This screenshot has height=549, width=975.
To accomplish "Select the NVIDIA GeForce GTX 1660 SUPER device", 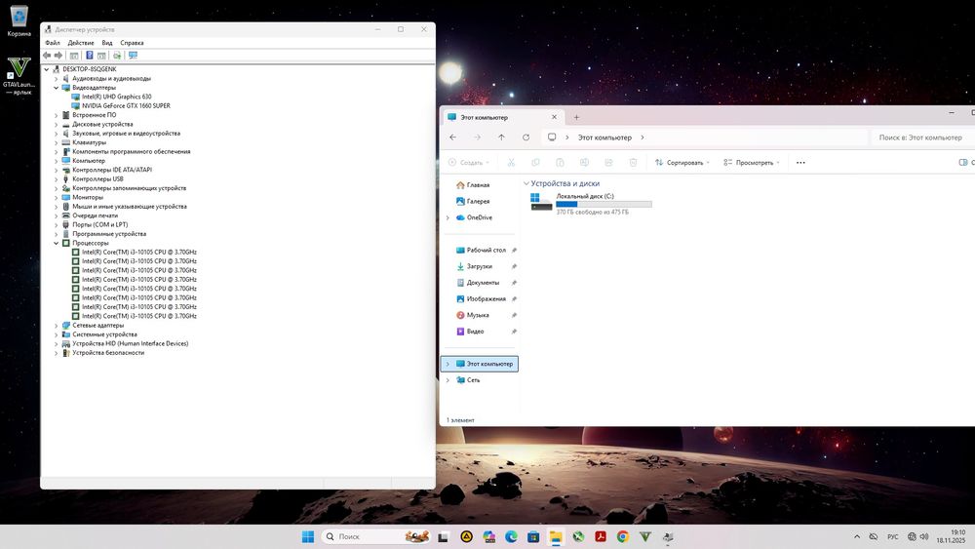I will click(x=126, y=105).
